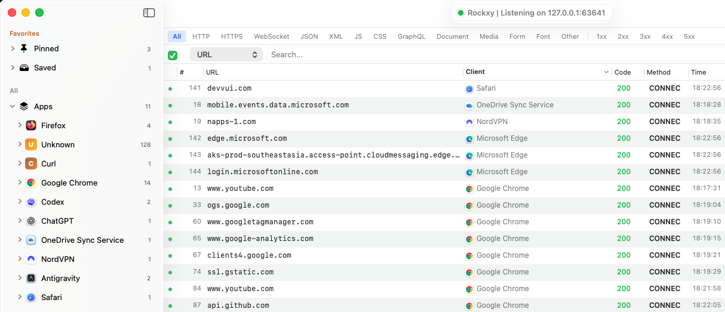Sort by the Time column header
Screen dimensions: 725x312
tap(699, 72)
